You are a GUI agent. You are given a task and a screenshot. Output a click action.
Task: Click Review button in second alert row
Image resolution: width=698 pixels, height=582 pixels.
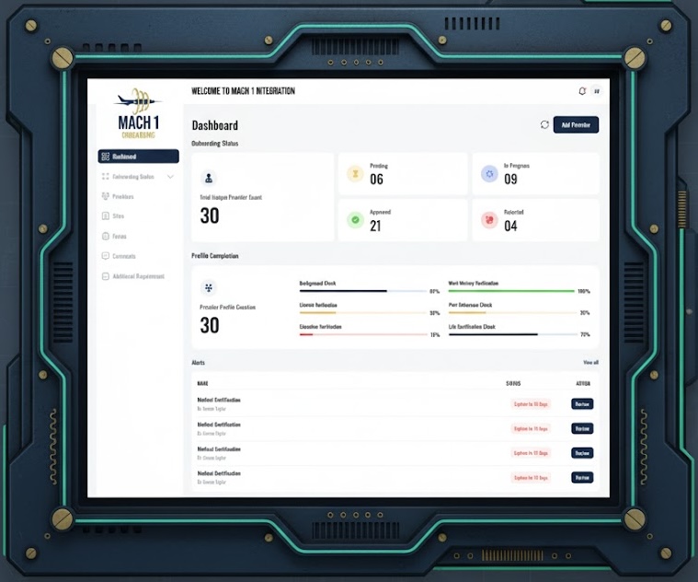[582, 429]
